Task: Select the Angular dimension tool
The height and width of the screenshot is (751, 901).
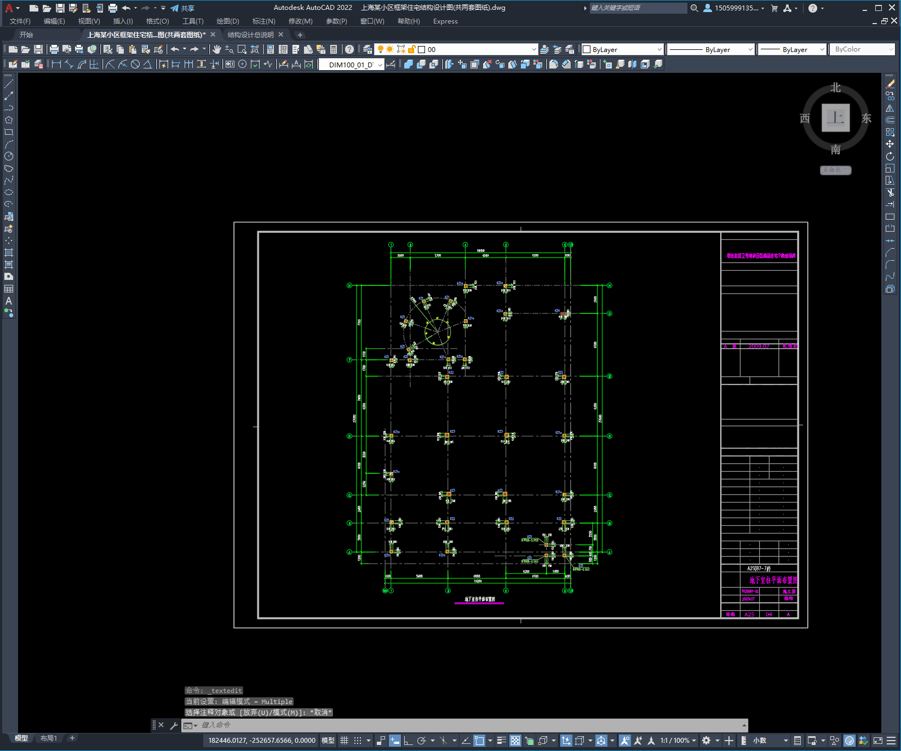Action: click(x=147, y=64)
